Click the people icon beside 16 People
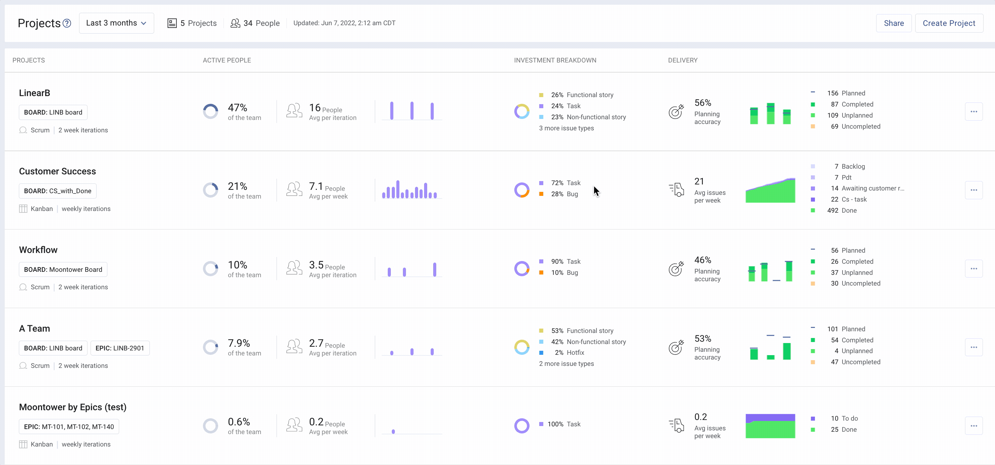This screenshot has height=465, width=995. tap(294, 111)
